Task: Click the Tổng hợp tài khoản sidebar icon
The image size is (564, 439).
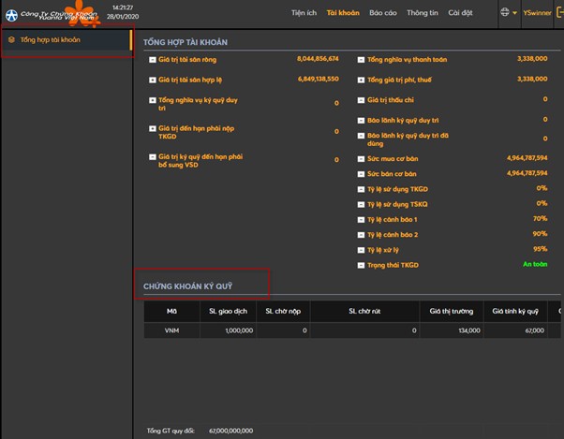Action: (11, 40)
